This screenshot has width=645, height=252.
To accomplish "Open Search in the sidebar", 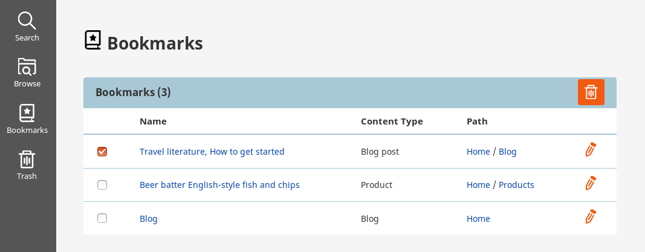I will click(x=27, y=27).
